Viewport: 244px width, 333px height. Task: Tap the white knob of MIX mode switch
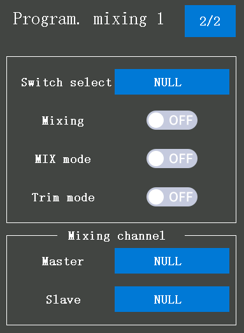coord(156,159)
